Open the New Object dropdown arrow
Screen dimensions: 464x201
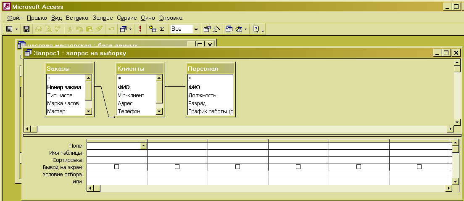pyautogui.click(x=245, y=29)
